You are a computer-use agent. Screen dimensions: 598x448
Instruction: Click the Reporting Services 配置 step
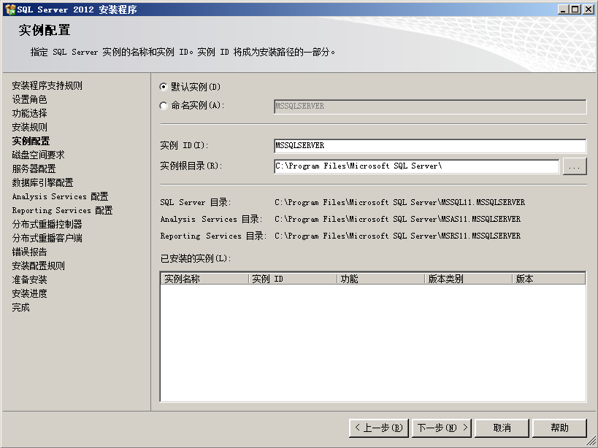[63, 210]
